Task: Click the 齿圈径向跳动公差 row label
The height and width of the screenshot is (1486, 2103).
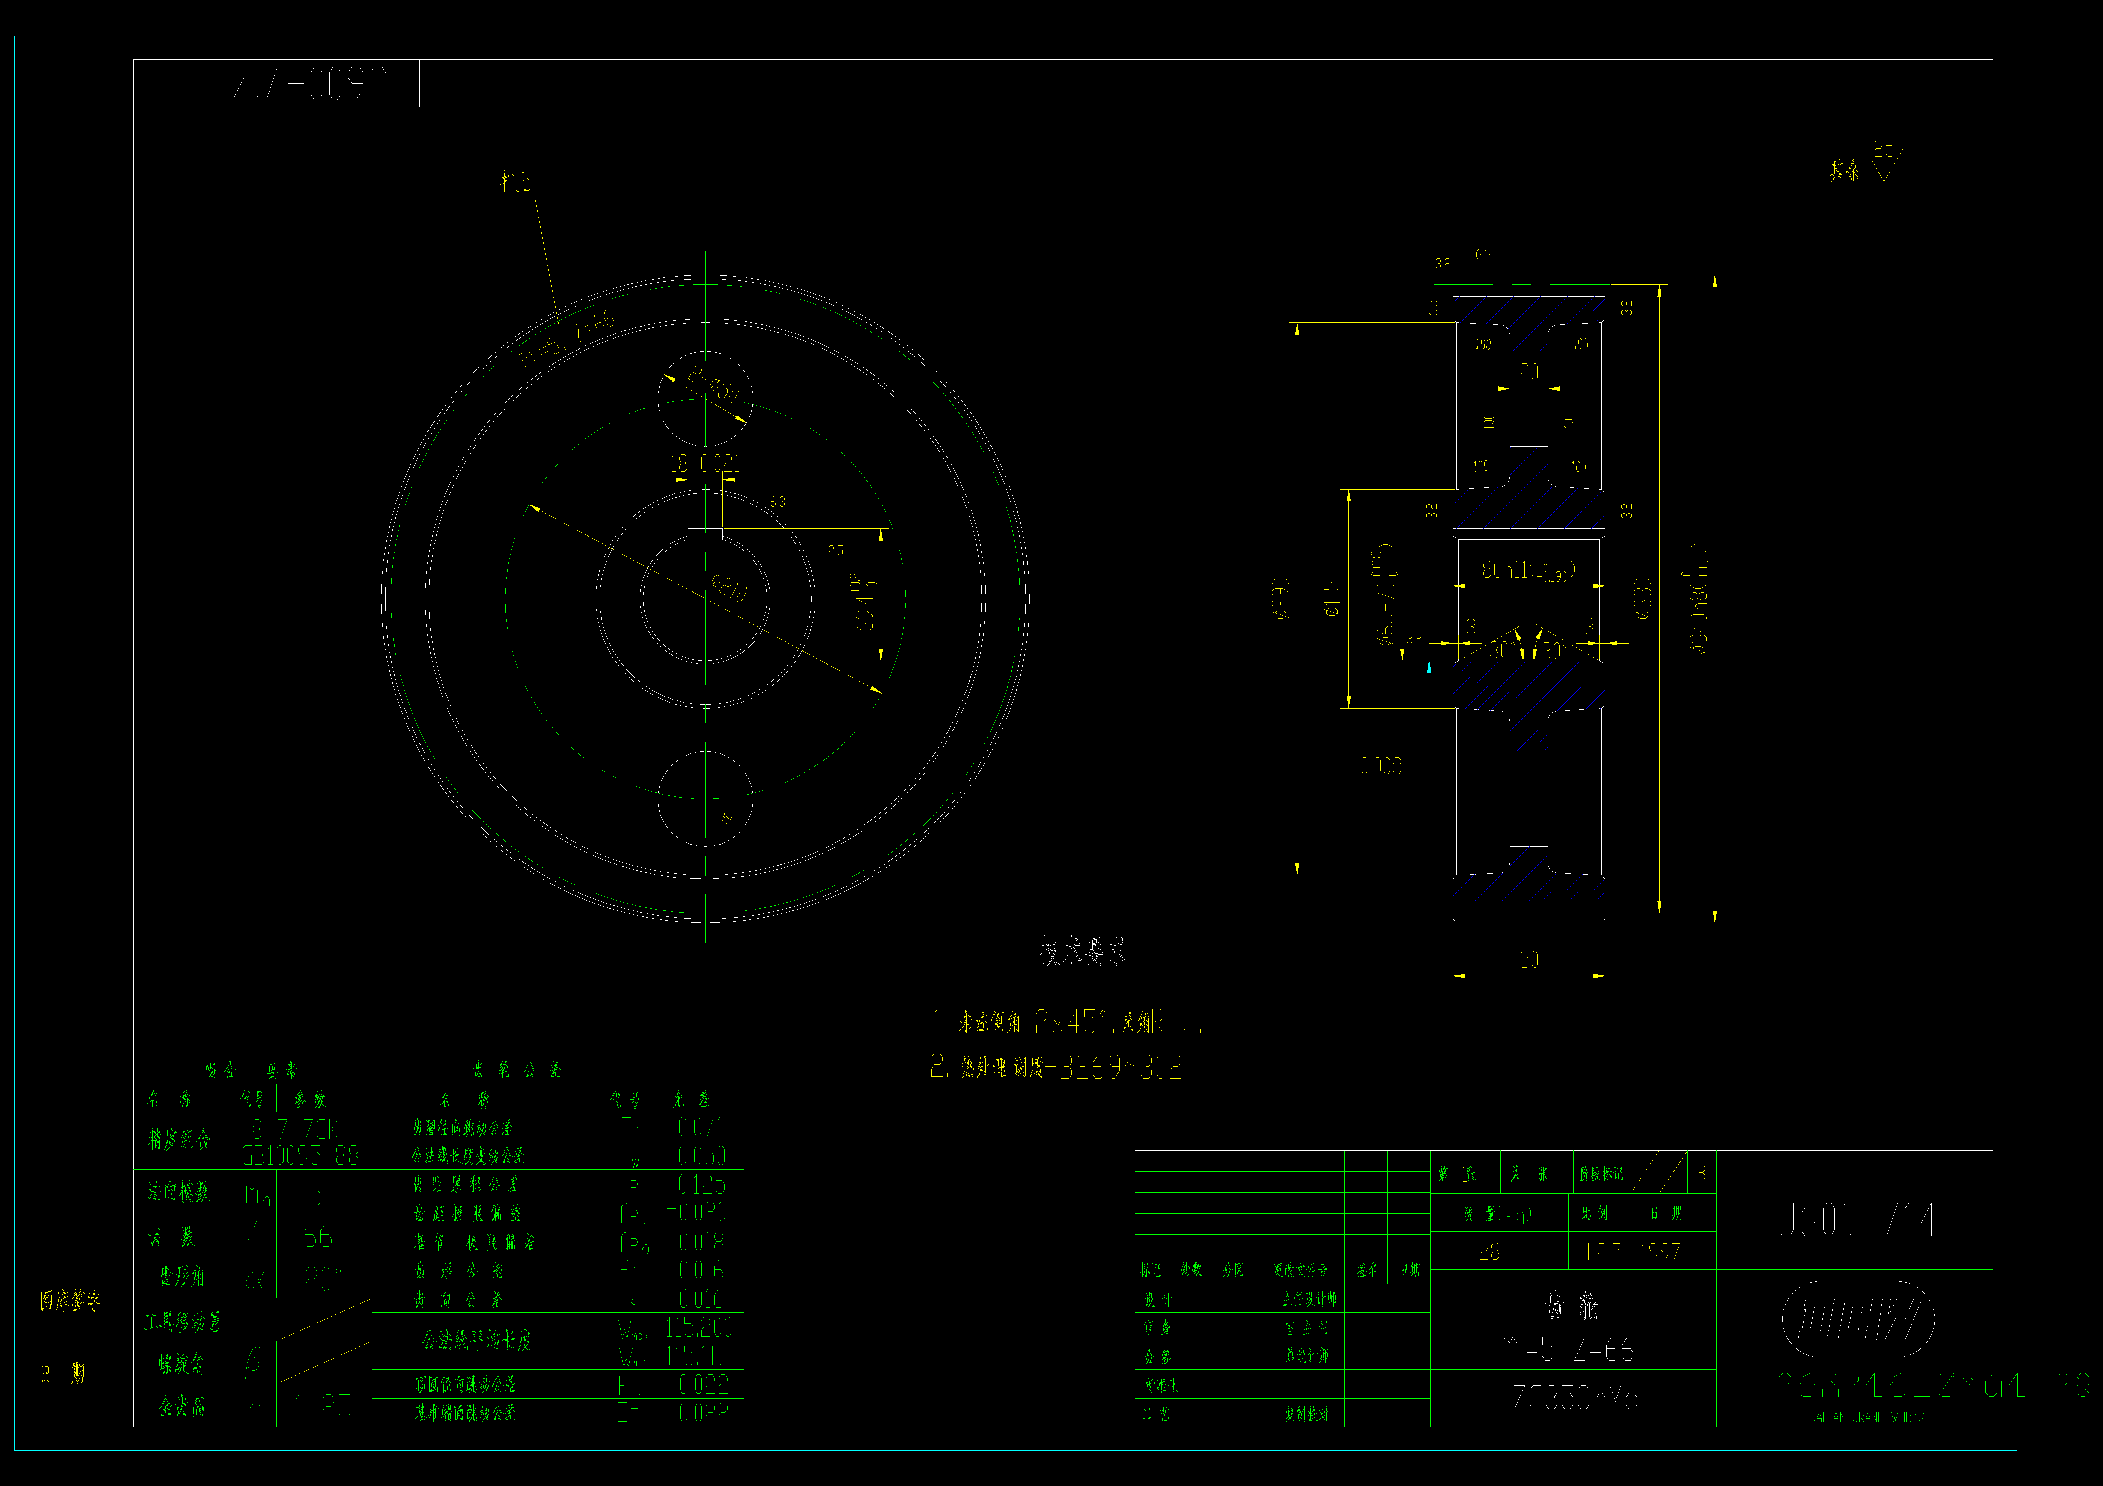Action: [463, 1128]
